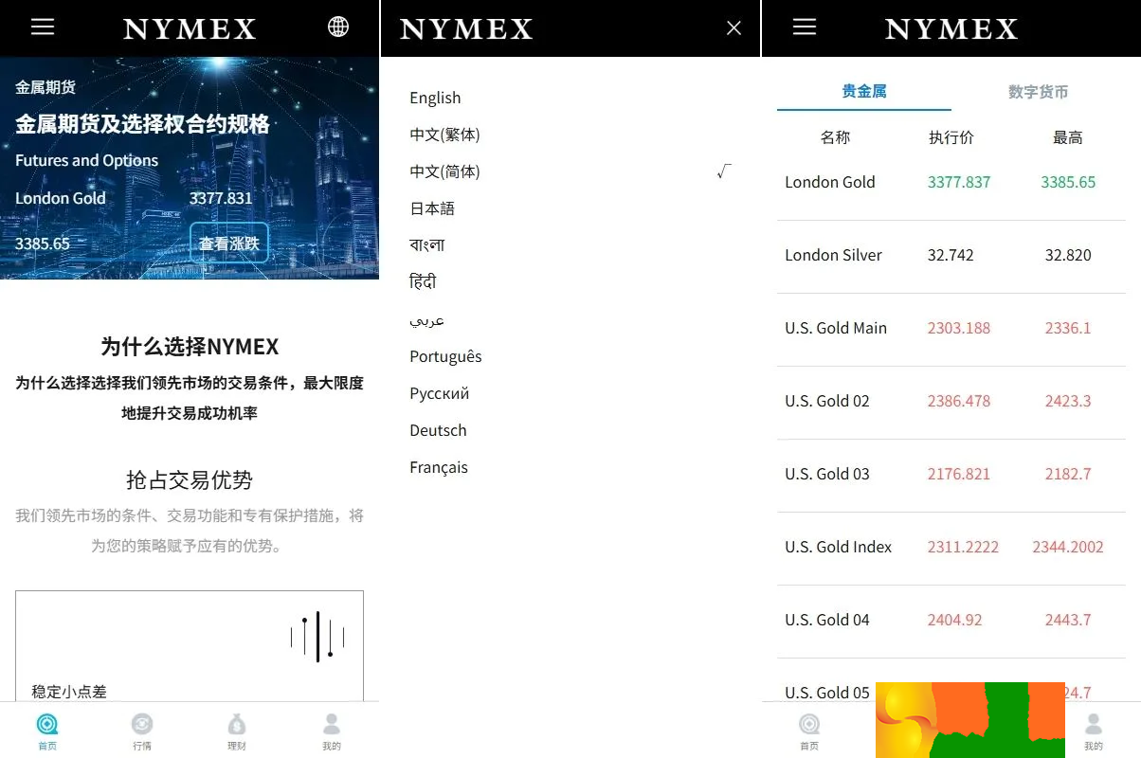Select Français language
This screenshot has width=1141, height=758.
pyautogui.click(x=439, y=467)
